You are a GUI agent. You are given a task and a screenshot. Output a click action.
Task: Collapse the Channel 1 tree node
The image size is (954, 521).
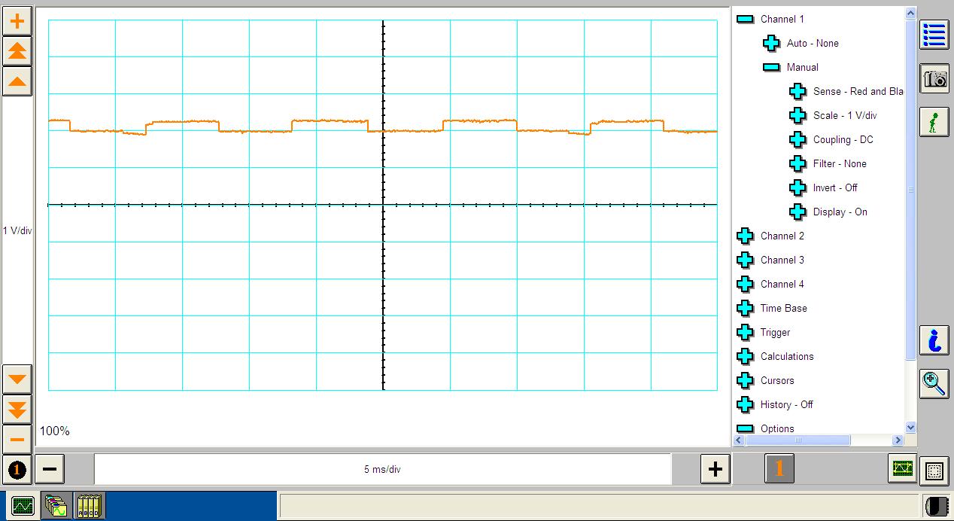[745, 19]
